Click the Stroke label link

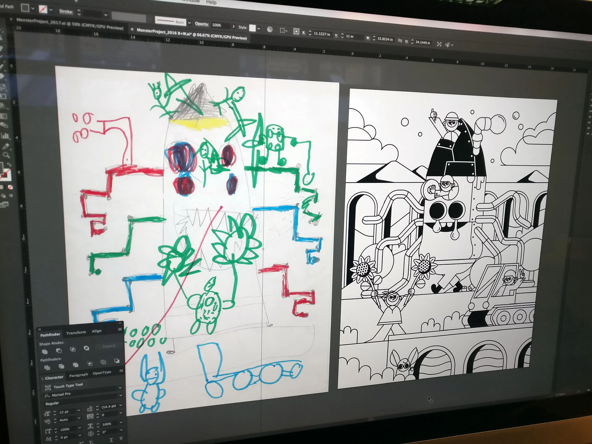point(66,11)
